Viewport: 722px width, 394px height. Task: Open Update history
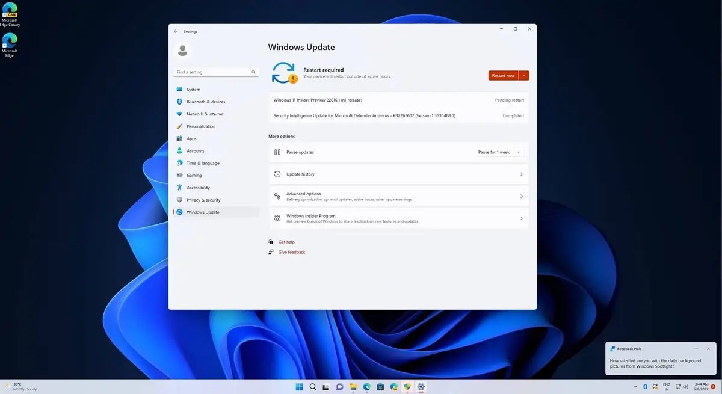click(398, 174)
